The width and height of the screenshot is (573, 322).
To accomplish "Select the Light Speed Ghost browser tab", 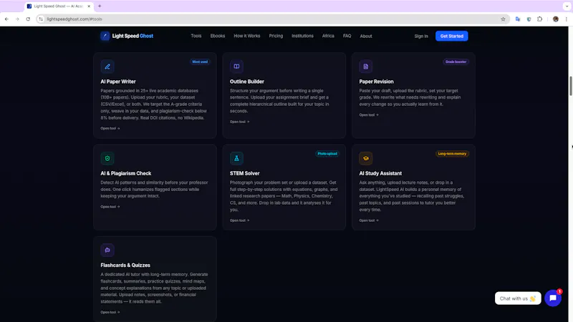I will [59, 6].
